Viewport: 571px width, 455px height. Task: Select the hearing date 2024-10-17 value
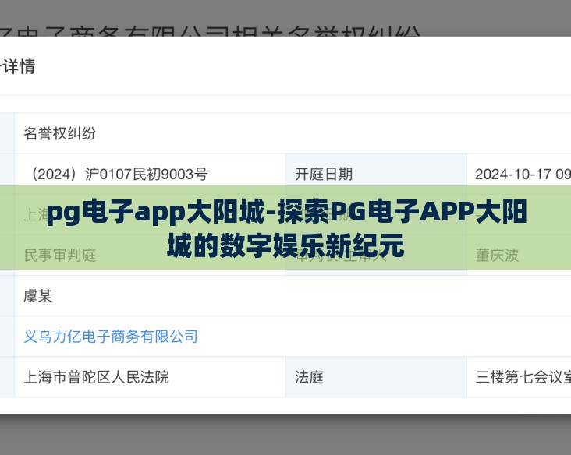(x=523, y=175)
